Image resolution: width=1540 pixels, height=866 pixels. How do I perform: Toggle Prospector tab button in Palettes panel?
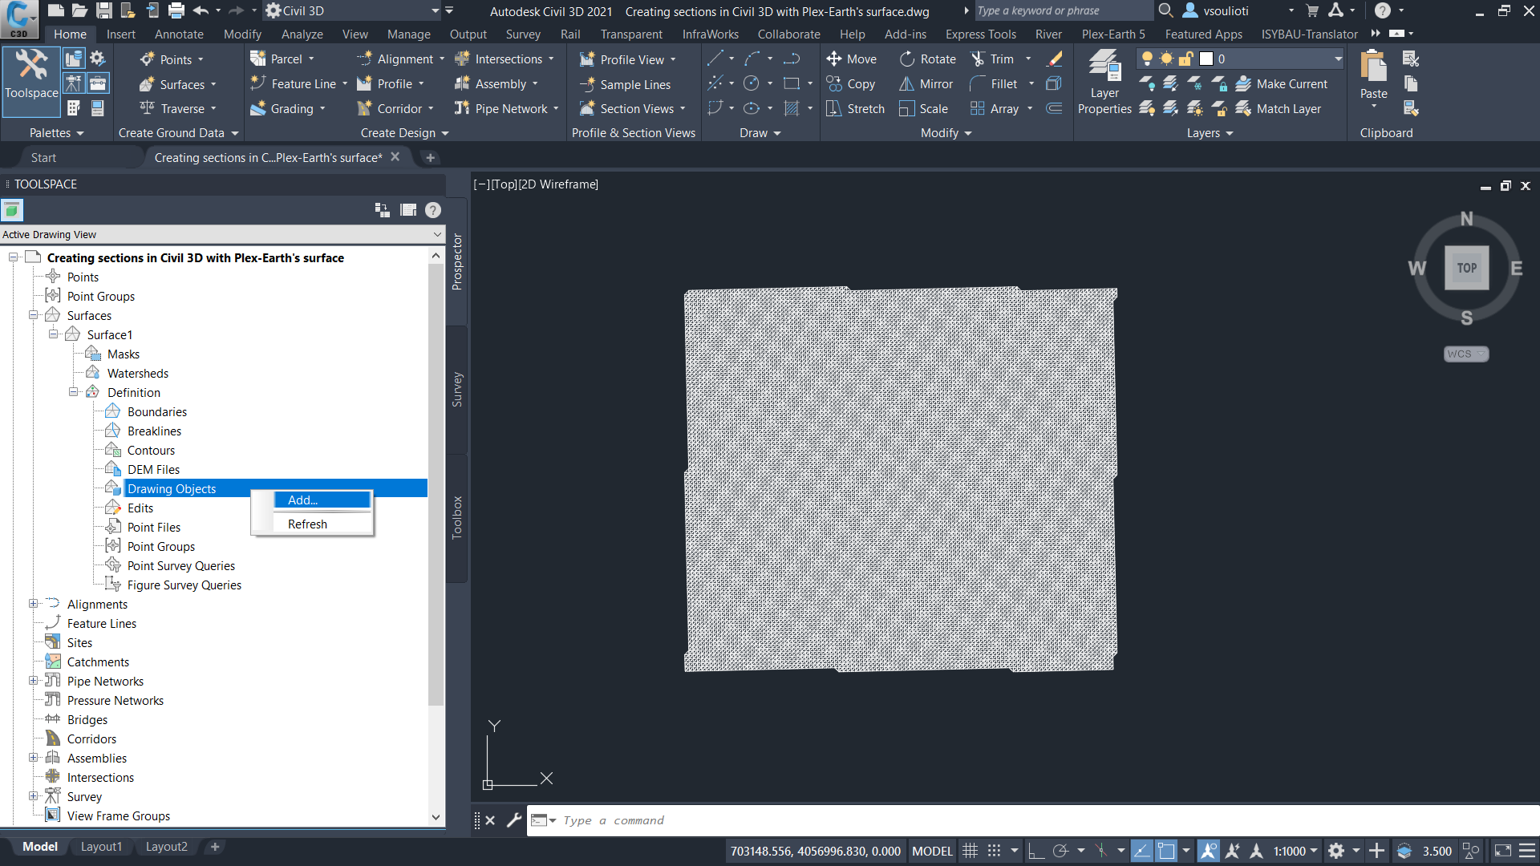[x=74, y=59]
